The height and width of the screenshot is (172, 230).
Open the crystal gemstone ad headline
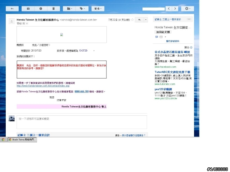172,52
